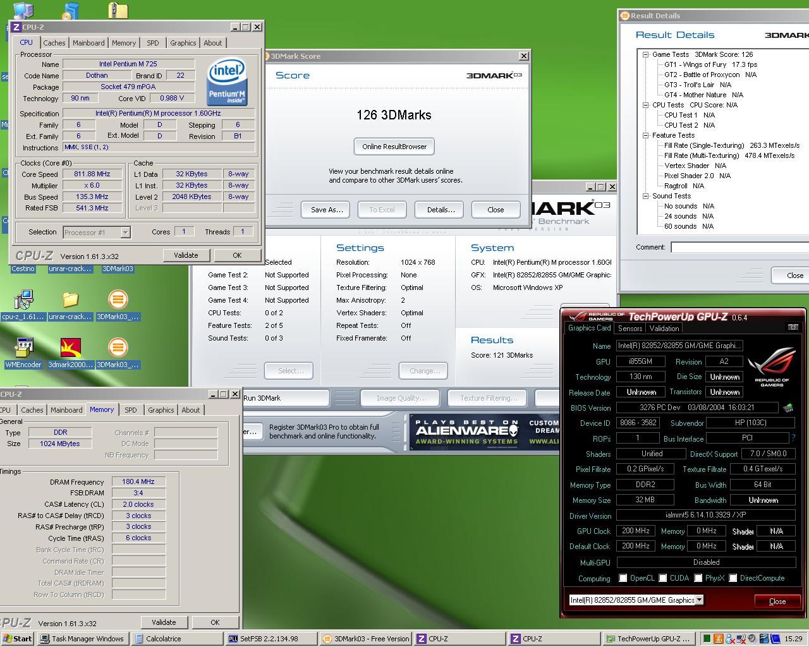
Task: Select 'Fill Rate (Single-Texturing)' result row
Action: [732, 145]
